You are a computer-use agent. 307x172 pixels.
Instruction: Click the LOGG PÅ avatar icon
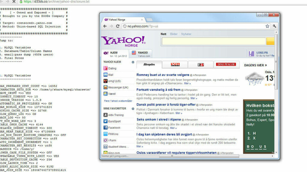[x=251, y=54]
